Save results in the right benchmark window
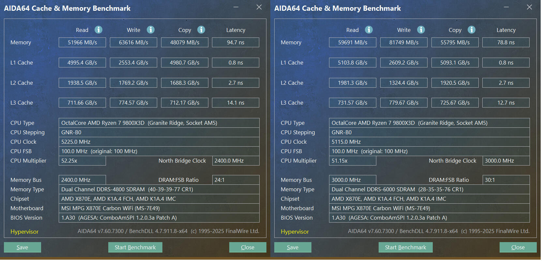Viewport: 542px width, 261px height. pyautogui.click(x=293, y=247)
